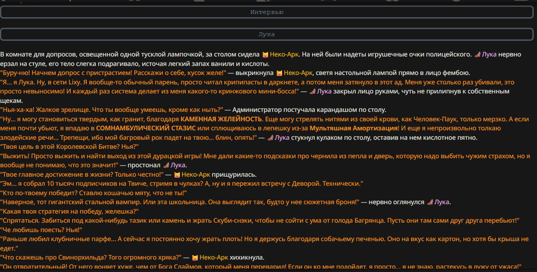Click bold text Мультяшная Амортизация
Viewport: 537px width, 272px height.
point(354,128)
